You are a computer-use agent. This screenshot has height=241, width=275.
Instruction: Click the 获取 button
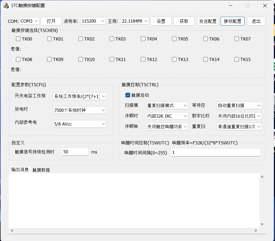(x=184, y=21)
